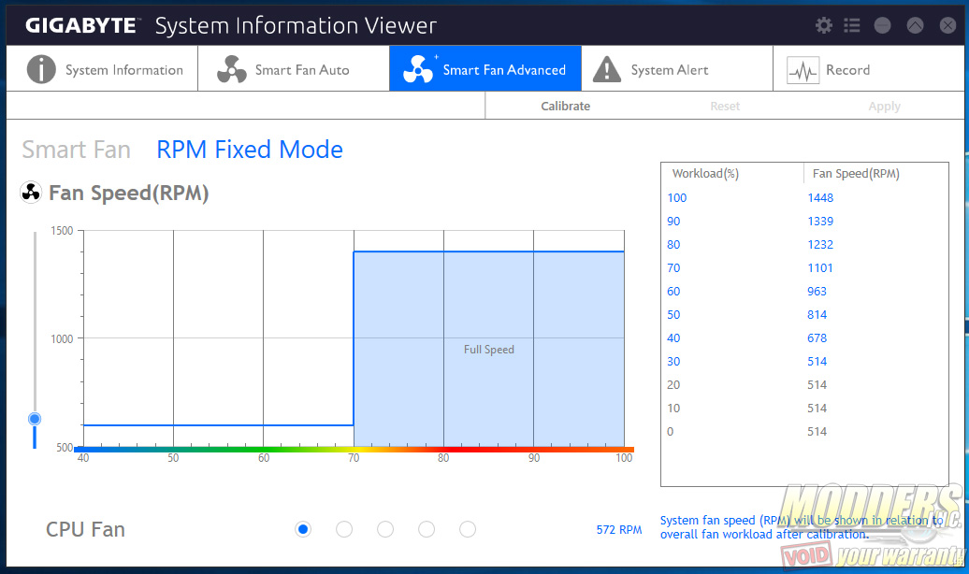This screenshot has height=574, width=969.
Task: Switch to the Smart Fan Auto tab
Action: (294, 68)
